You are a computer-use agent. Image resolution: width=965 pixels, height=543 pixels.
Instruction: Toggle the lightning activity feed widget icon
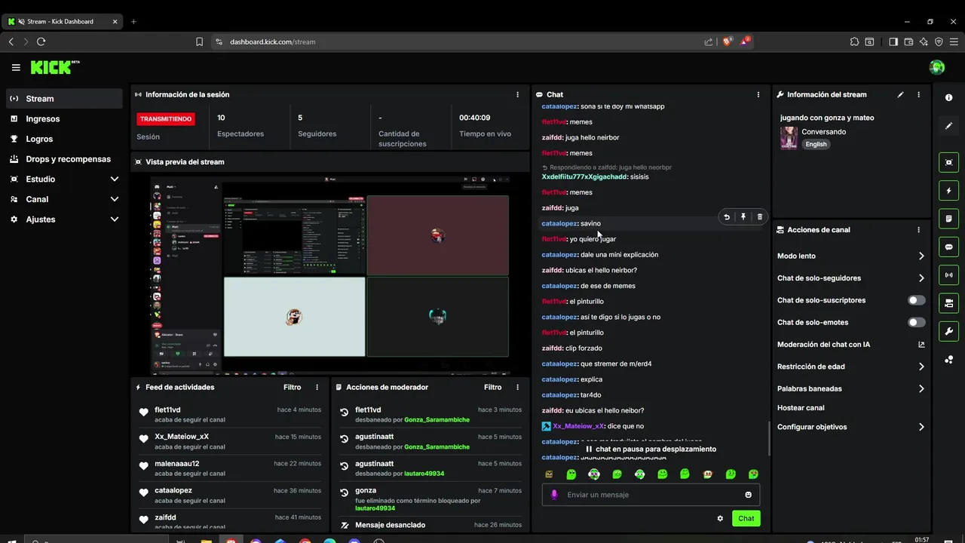click(948, 191)
